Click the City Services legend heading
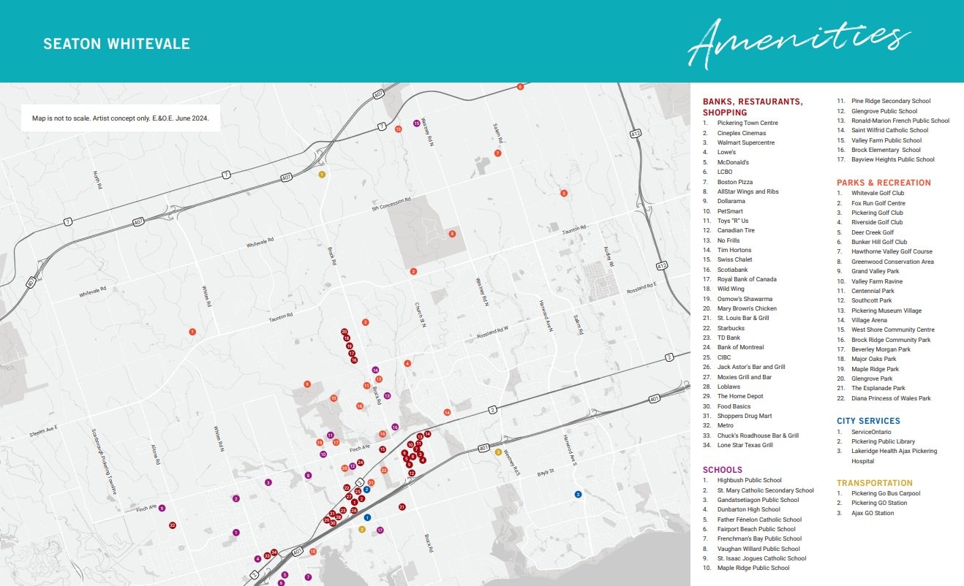The image size is (964, 586). (x=868, y=421)
